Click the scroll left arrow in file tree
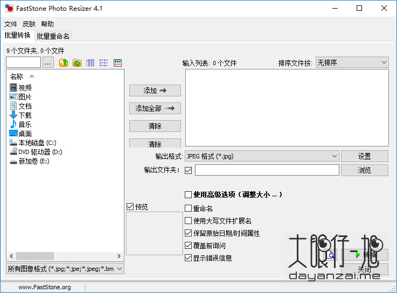 (11, 256)
